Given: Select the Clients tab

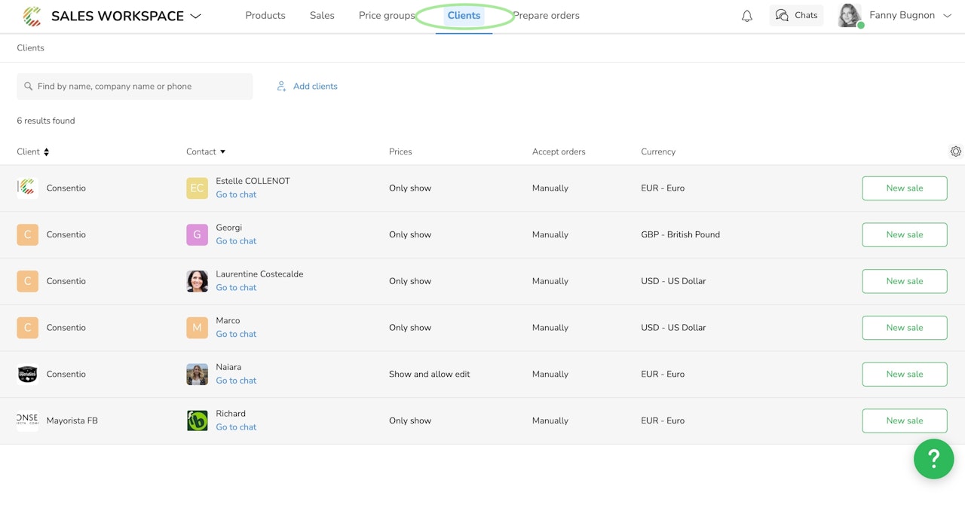Looking at the screenshot, I should [x=464, y=15].
